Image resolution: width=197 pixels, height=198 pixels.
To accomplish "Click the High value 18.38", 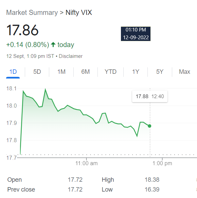I will pos(152,180).
